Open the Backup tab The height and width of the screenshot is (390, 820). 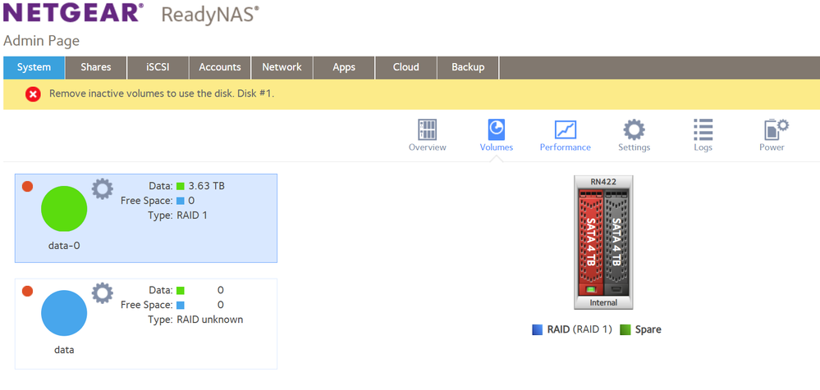(x=468, y=67)
